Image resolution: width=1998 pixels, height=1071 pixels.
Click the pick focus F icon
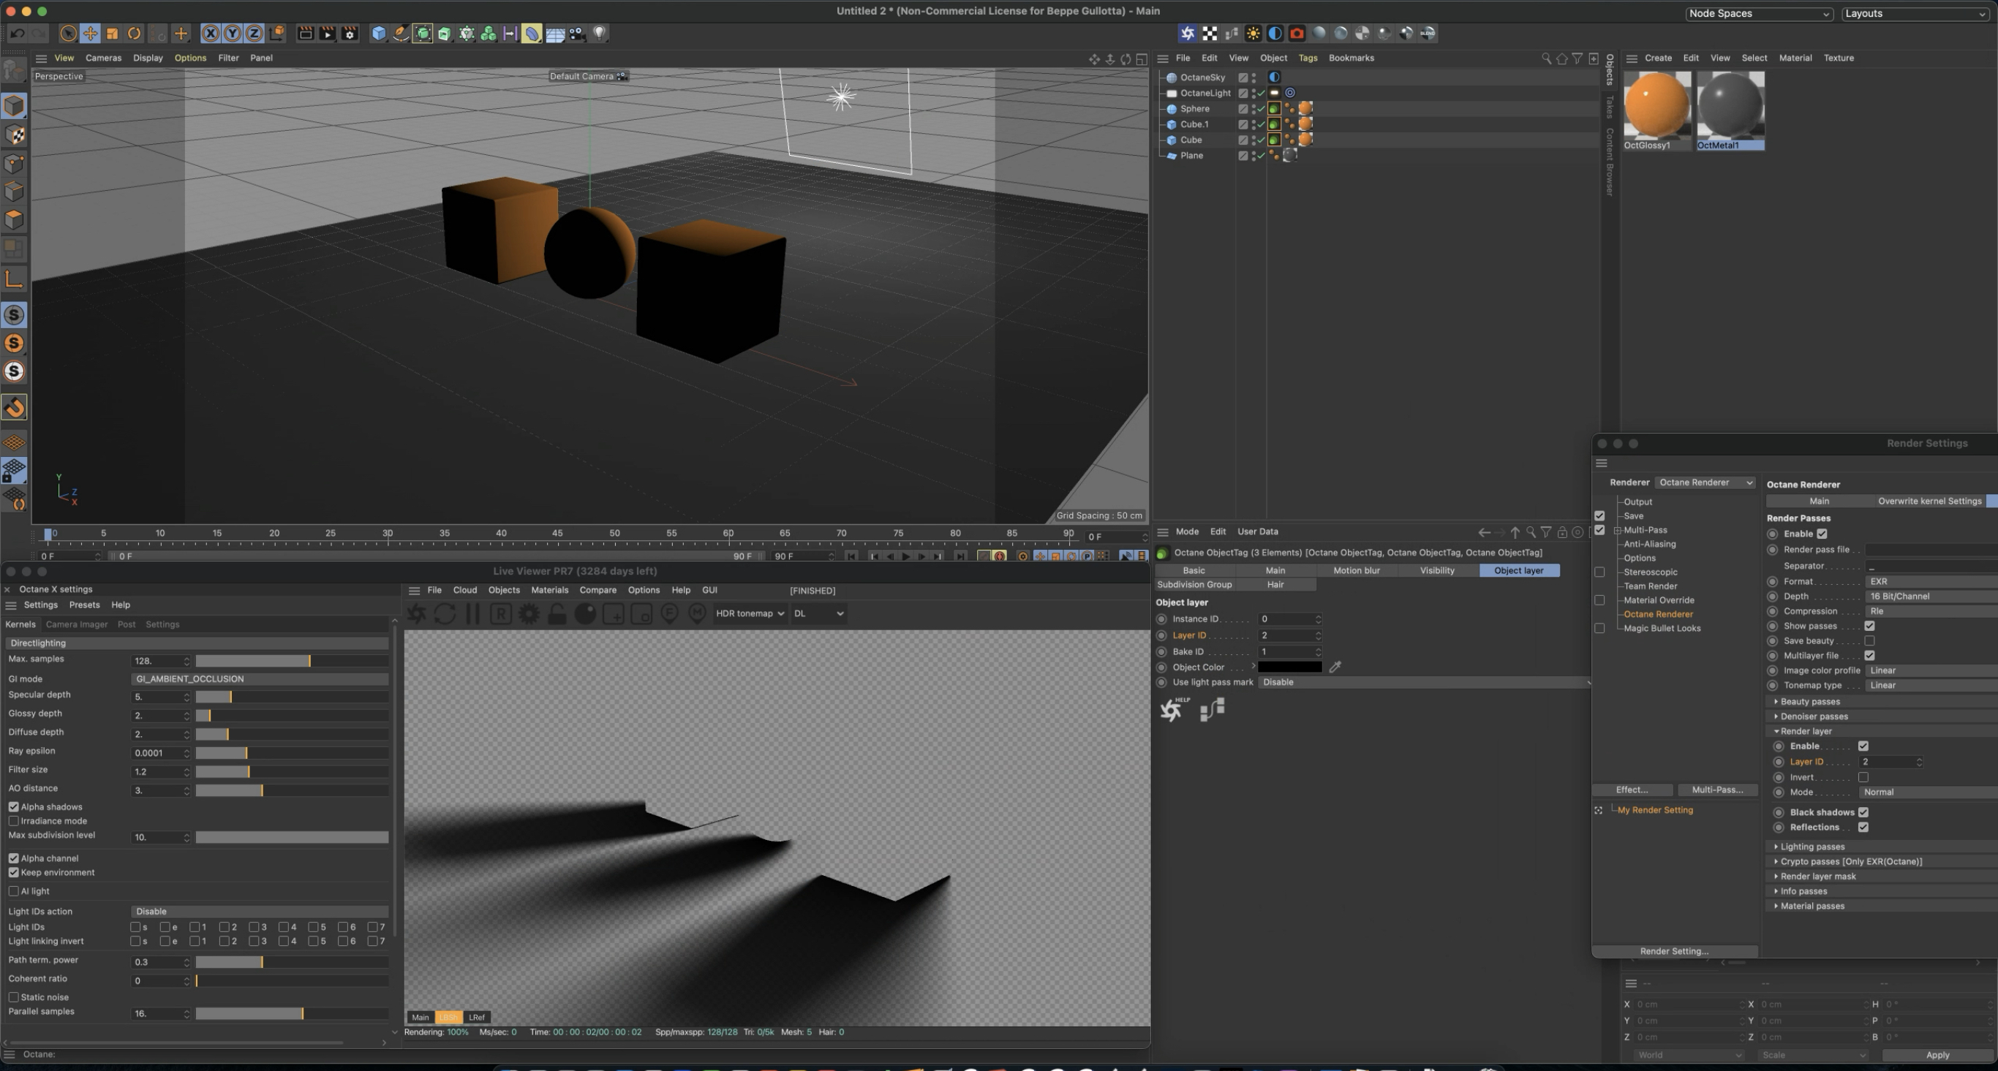(669, 613)
